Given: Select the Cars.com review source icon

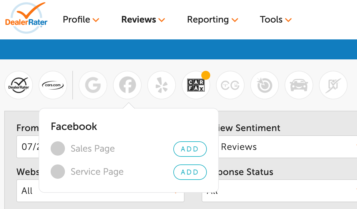Looking at the screenshot, I should pos(53,85).
